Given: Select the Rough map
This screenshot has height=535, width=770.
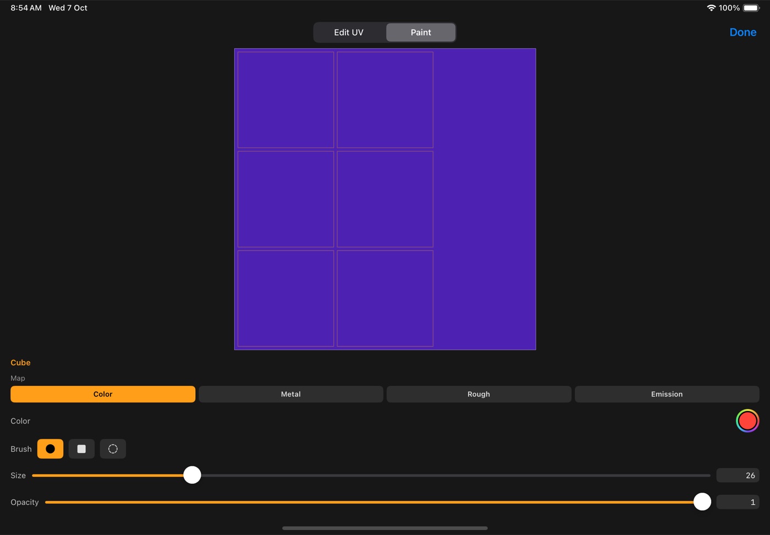Looking at the screenshot, I should 479,394.
